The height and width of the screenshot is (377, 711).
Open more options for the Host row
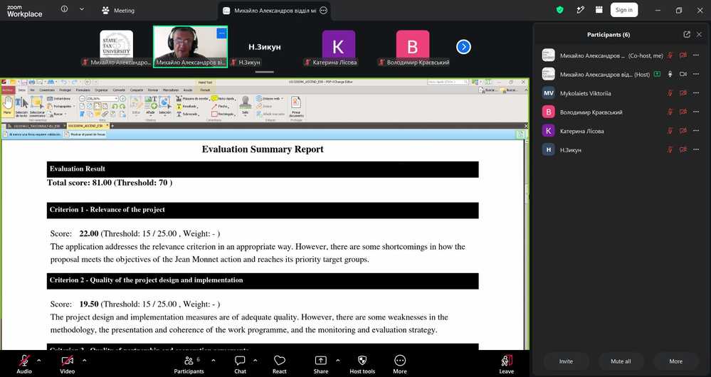point(696,74)
